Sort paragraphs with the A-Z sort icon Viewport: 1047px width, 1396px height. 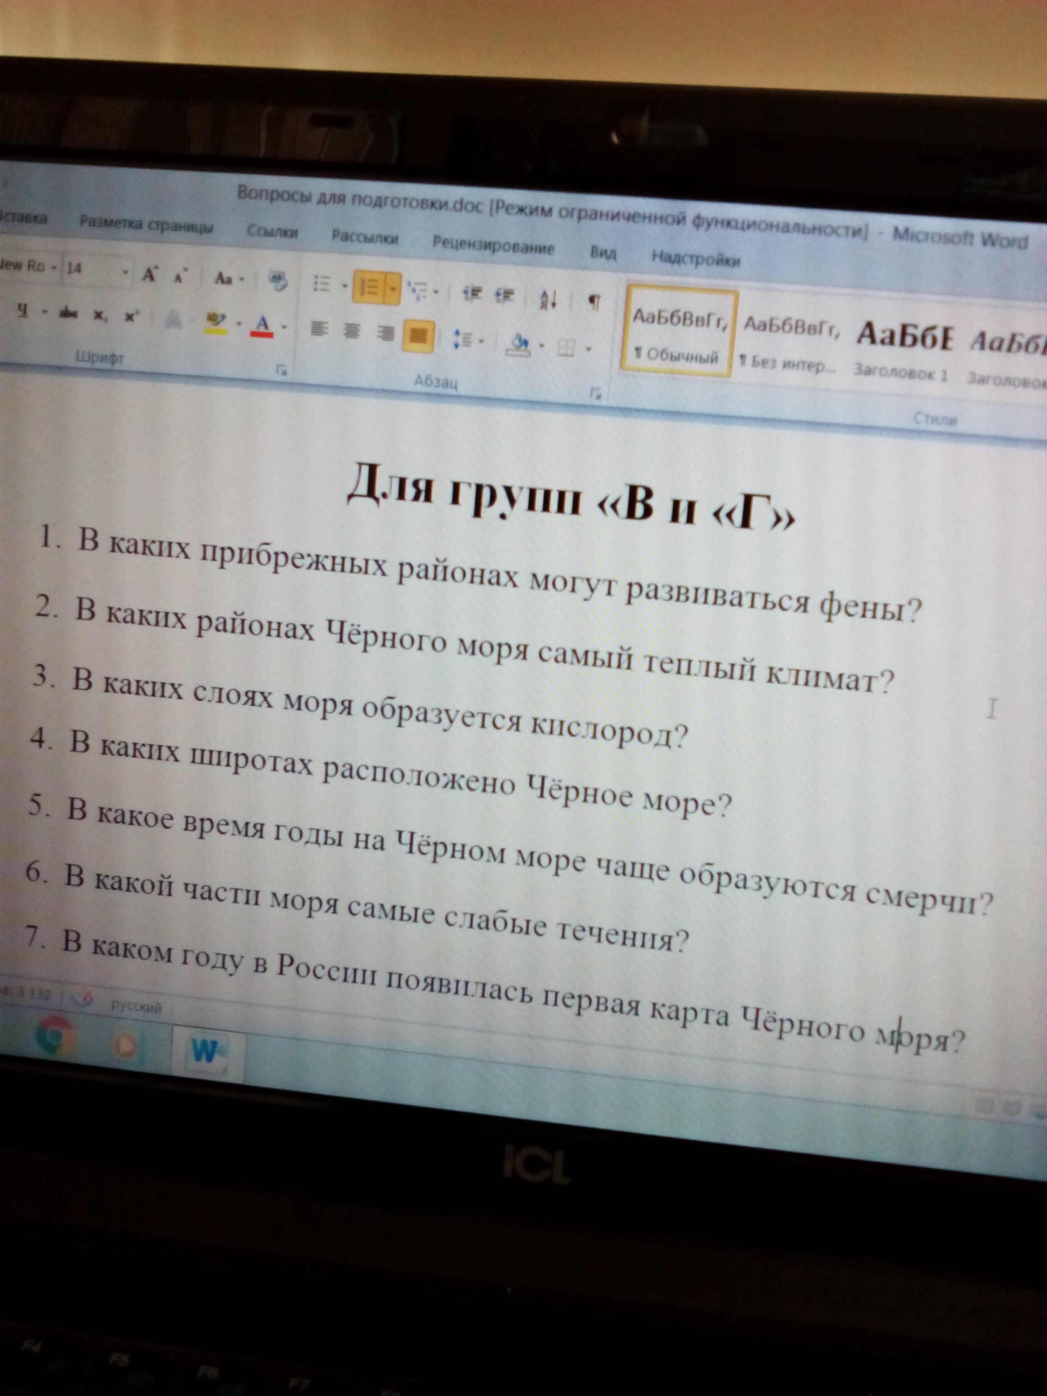pyautogui.click(x=548, y=299)
